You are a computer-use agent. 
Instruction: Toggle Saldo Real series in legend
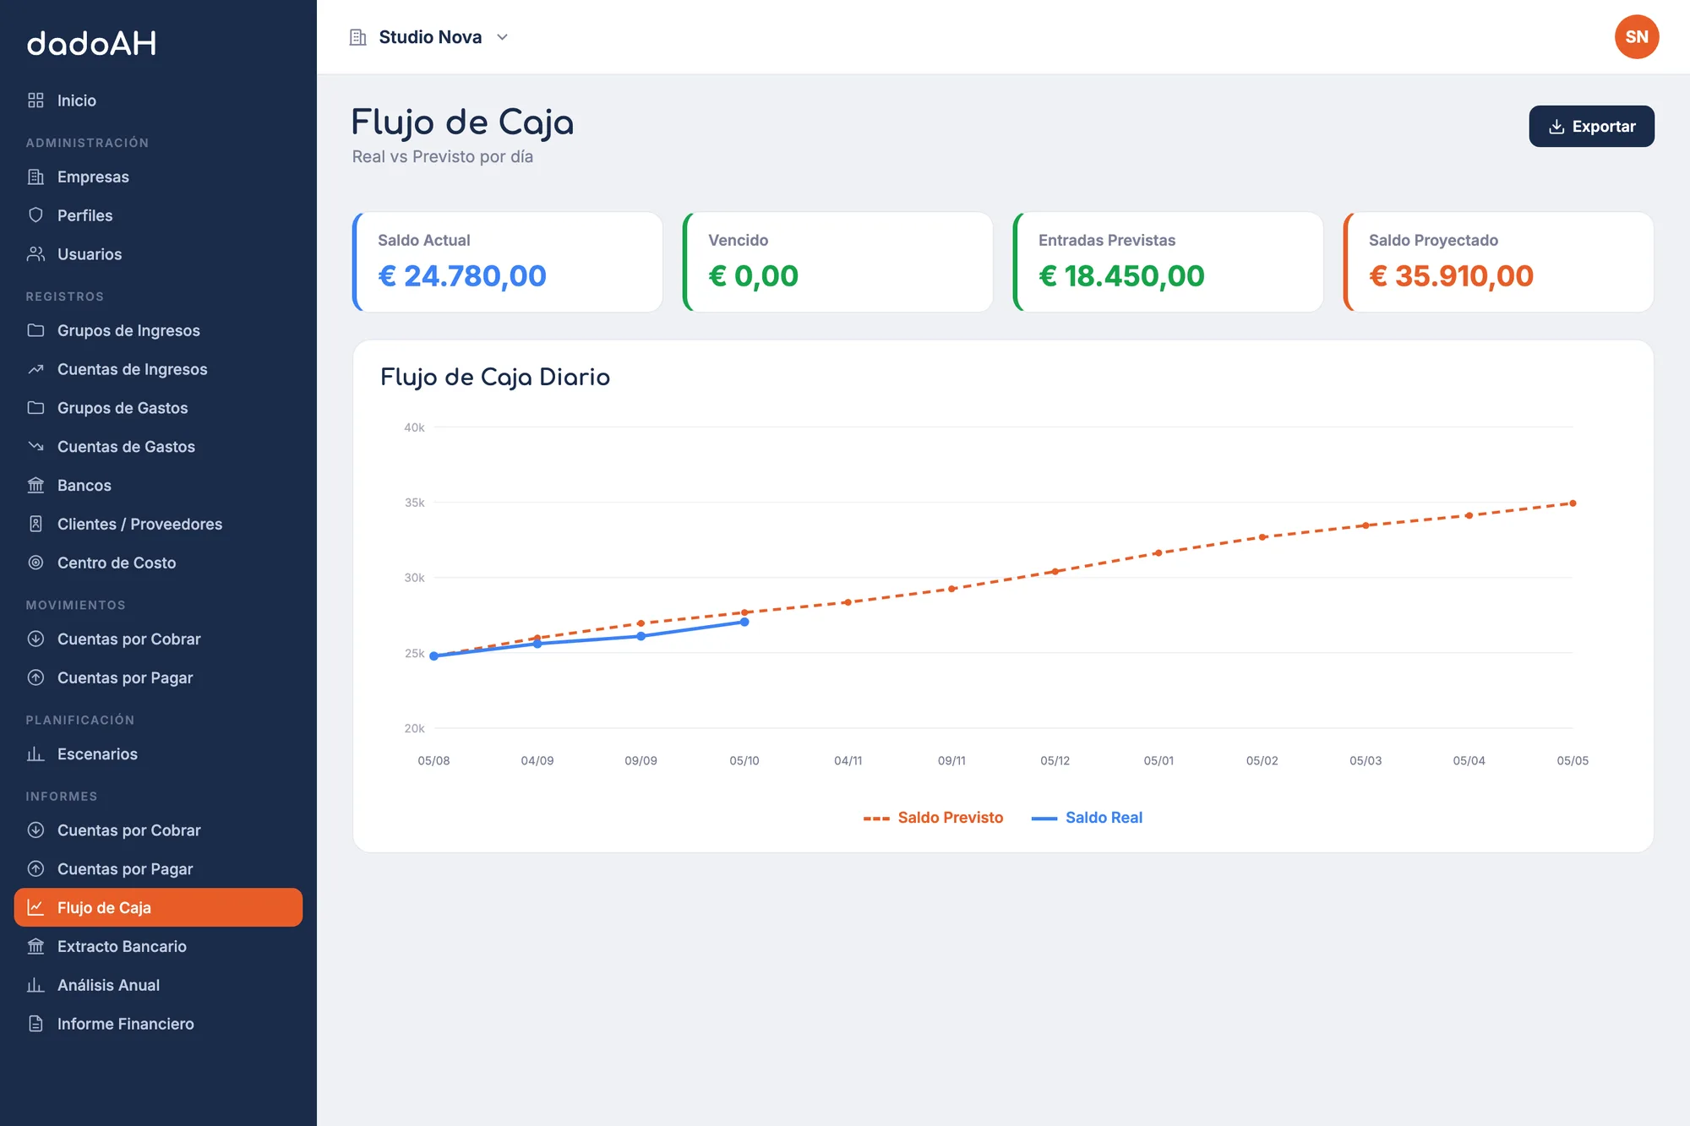click(x=1087, y=818)
